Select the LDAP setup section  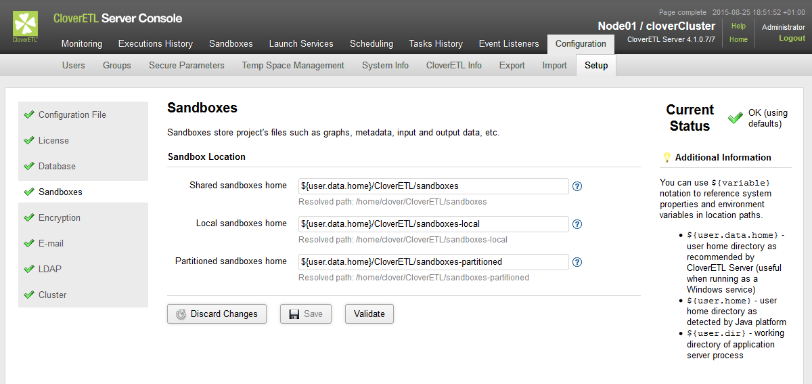[50, 269]
